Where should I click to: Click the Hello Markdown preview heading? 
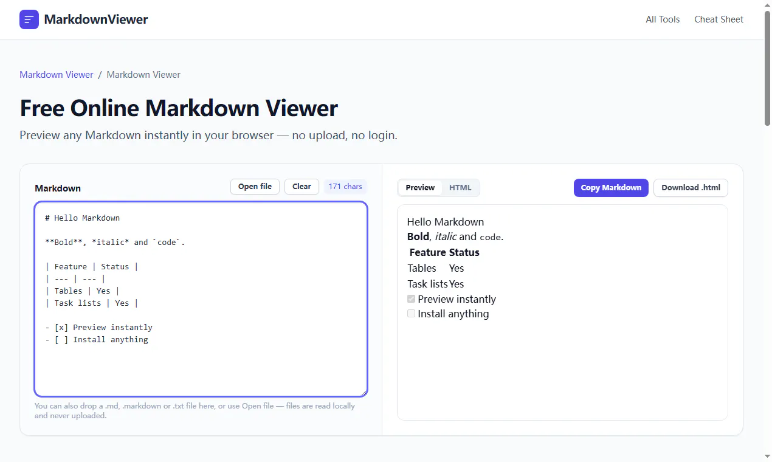[446, 222]
